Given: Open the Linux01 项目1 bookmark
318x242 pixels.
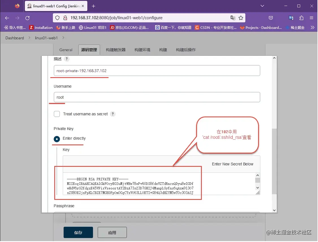Looking at the screenshot, I should (x=92, y=28).
